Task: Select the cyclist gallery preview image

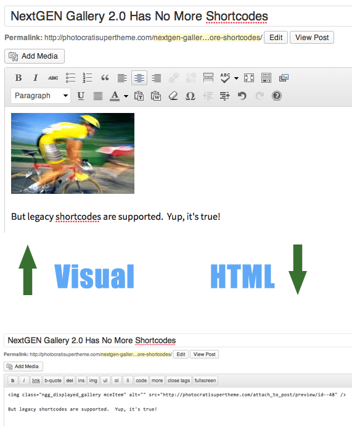Action: click(73, 153)
